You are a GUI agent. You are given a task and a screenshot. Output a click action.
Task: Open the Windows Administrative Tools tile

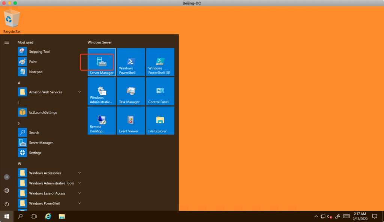click(x=102, y=91)
